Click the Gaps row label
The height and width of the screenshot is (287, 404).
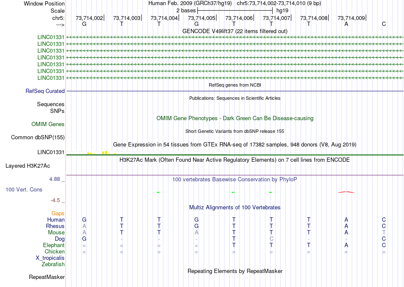tap(58, 214)
